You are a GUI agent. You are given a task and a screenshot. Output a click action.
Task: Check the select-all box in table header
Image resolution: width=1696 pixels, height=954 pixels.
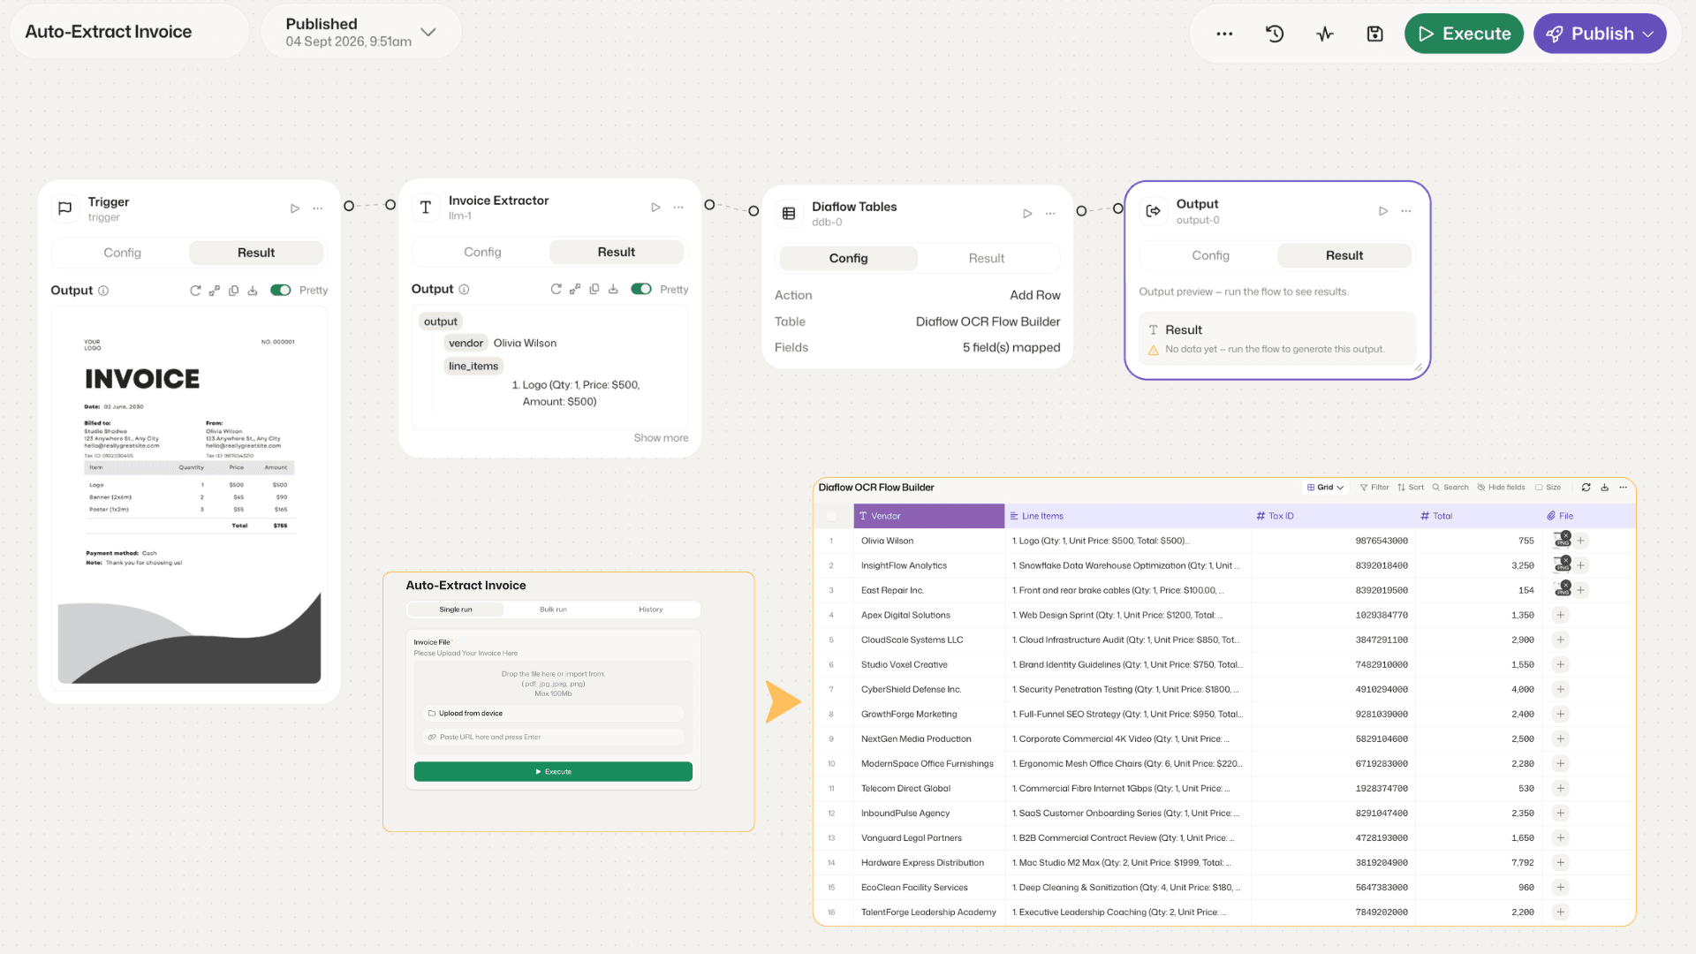[x=831, y=516]
